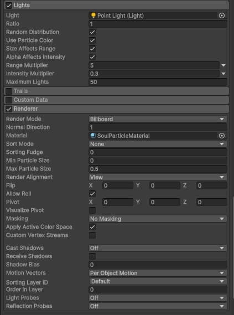Enable the Custom Data module checkbox
This screenshot has height=315, width=234.
tap(9, 100)
